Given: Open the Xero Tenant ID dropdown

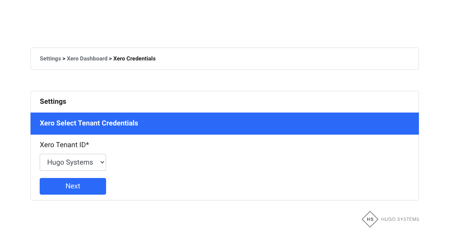Looking at the screenshot, I should coord(73,163).
